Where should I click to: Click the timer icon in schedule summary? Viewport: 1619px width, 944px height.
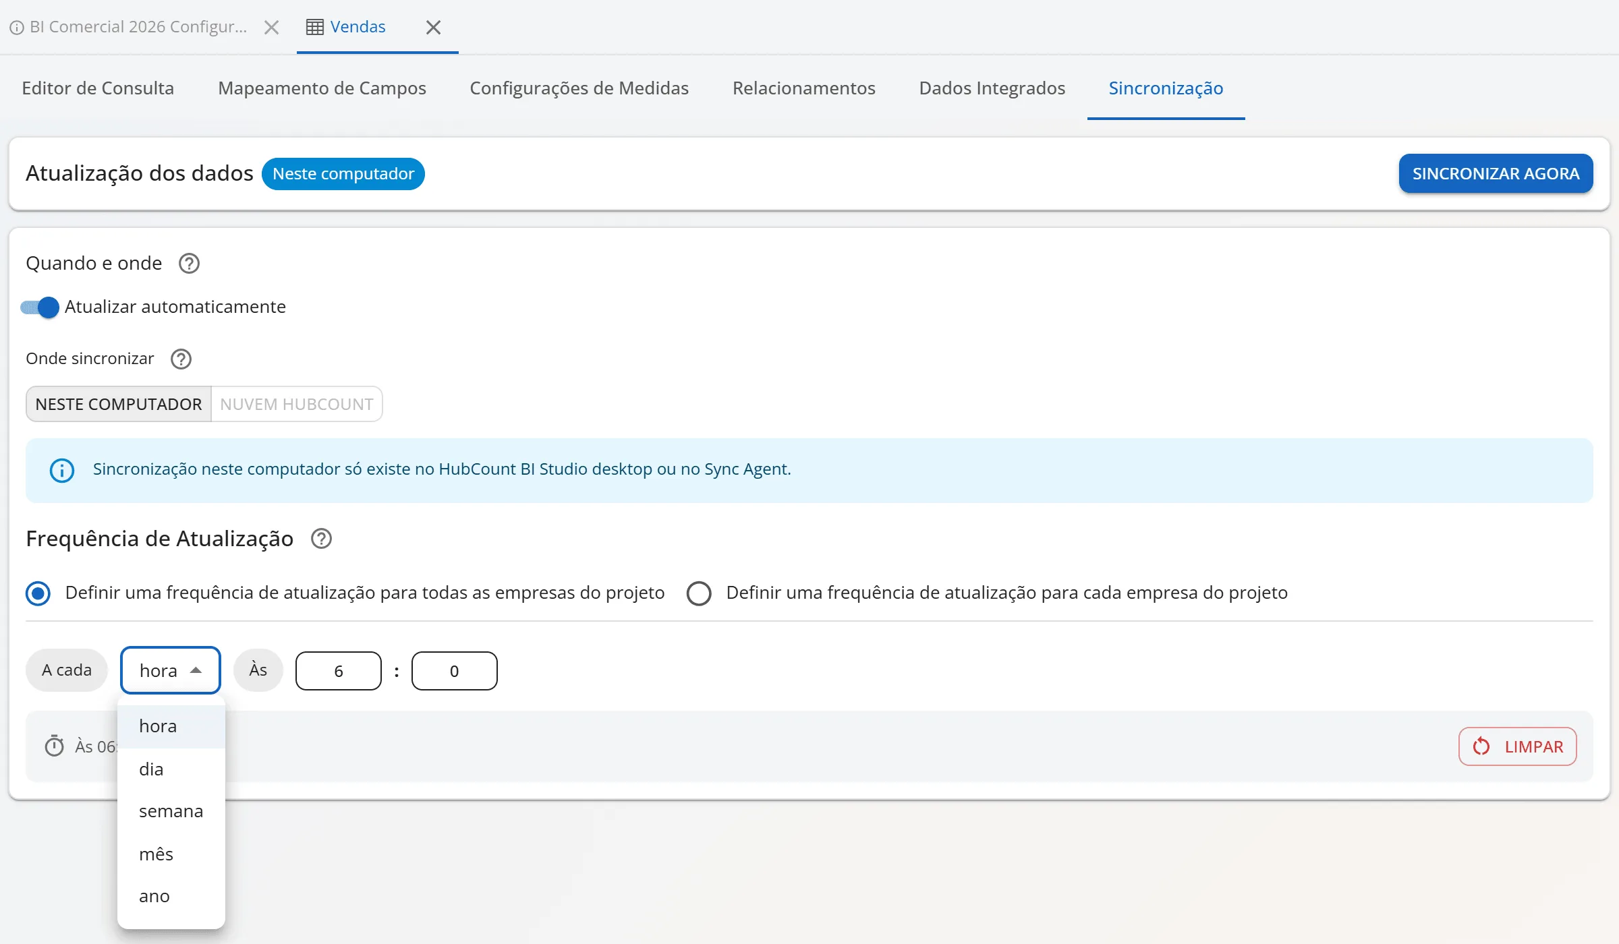pyautogui.click(x=54, y=746)
